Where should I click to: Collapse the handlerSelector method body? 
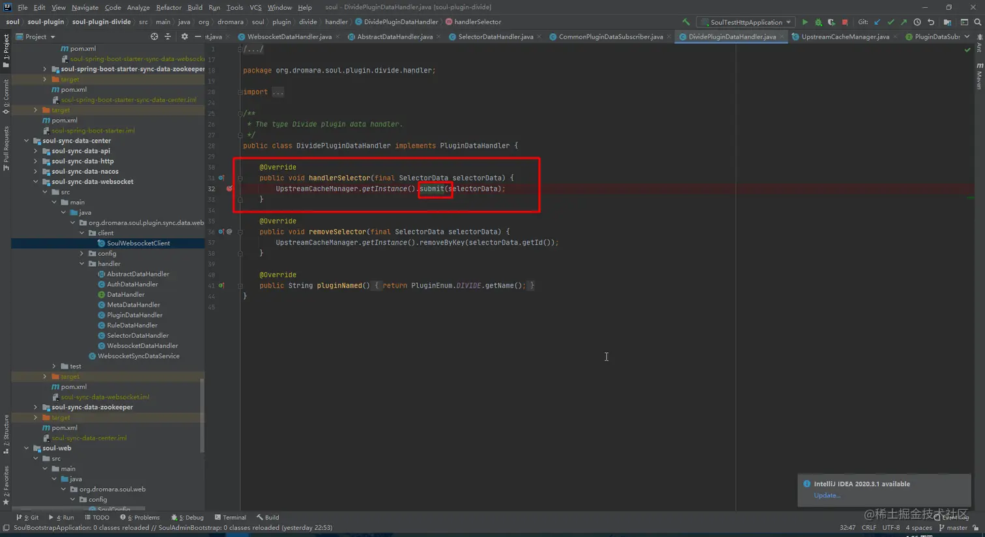pos(240,178)
